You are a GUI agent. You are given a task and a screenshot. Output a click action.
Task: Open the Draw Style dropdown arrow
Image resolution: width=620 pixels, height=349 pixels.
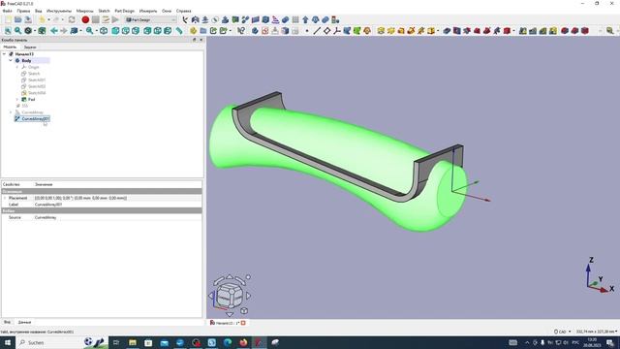coord(35,31)
